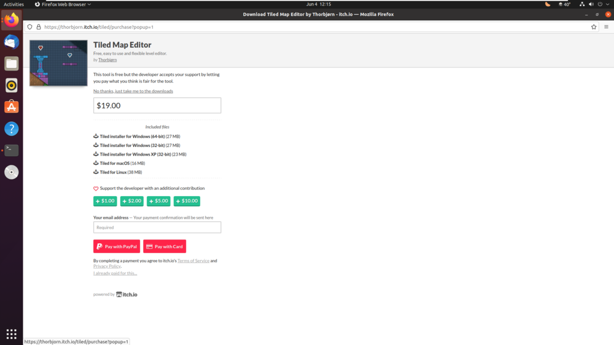The image size is (614, 345).
Task: Click the weather temperature indicator
Action: 564,4
